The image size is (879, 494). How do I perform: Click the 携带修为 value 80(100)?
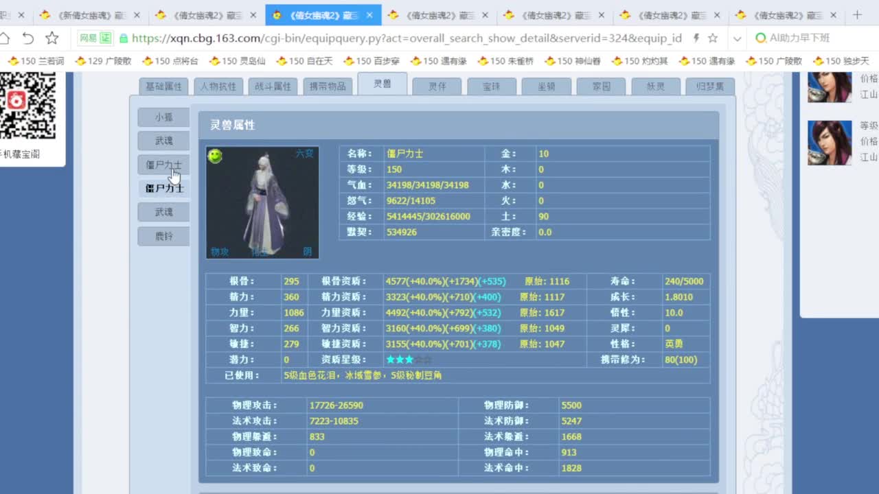click(681, 360)
